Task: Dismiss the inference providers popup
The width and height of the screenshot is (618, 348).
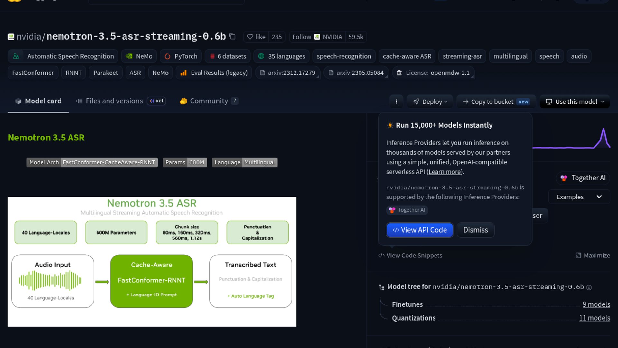Action: [475, 230]
